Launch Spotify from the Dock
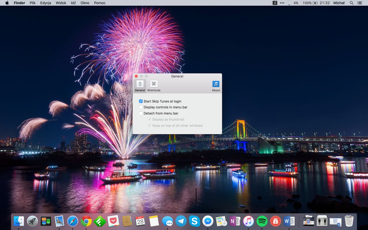368x230 pixels. point(262,221)
